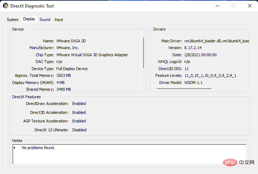Close the DirectX Diagnostic Tool window
Image resolution: width=258 pixels, height=174 pixels.
tap(249, 6)
